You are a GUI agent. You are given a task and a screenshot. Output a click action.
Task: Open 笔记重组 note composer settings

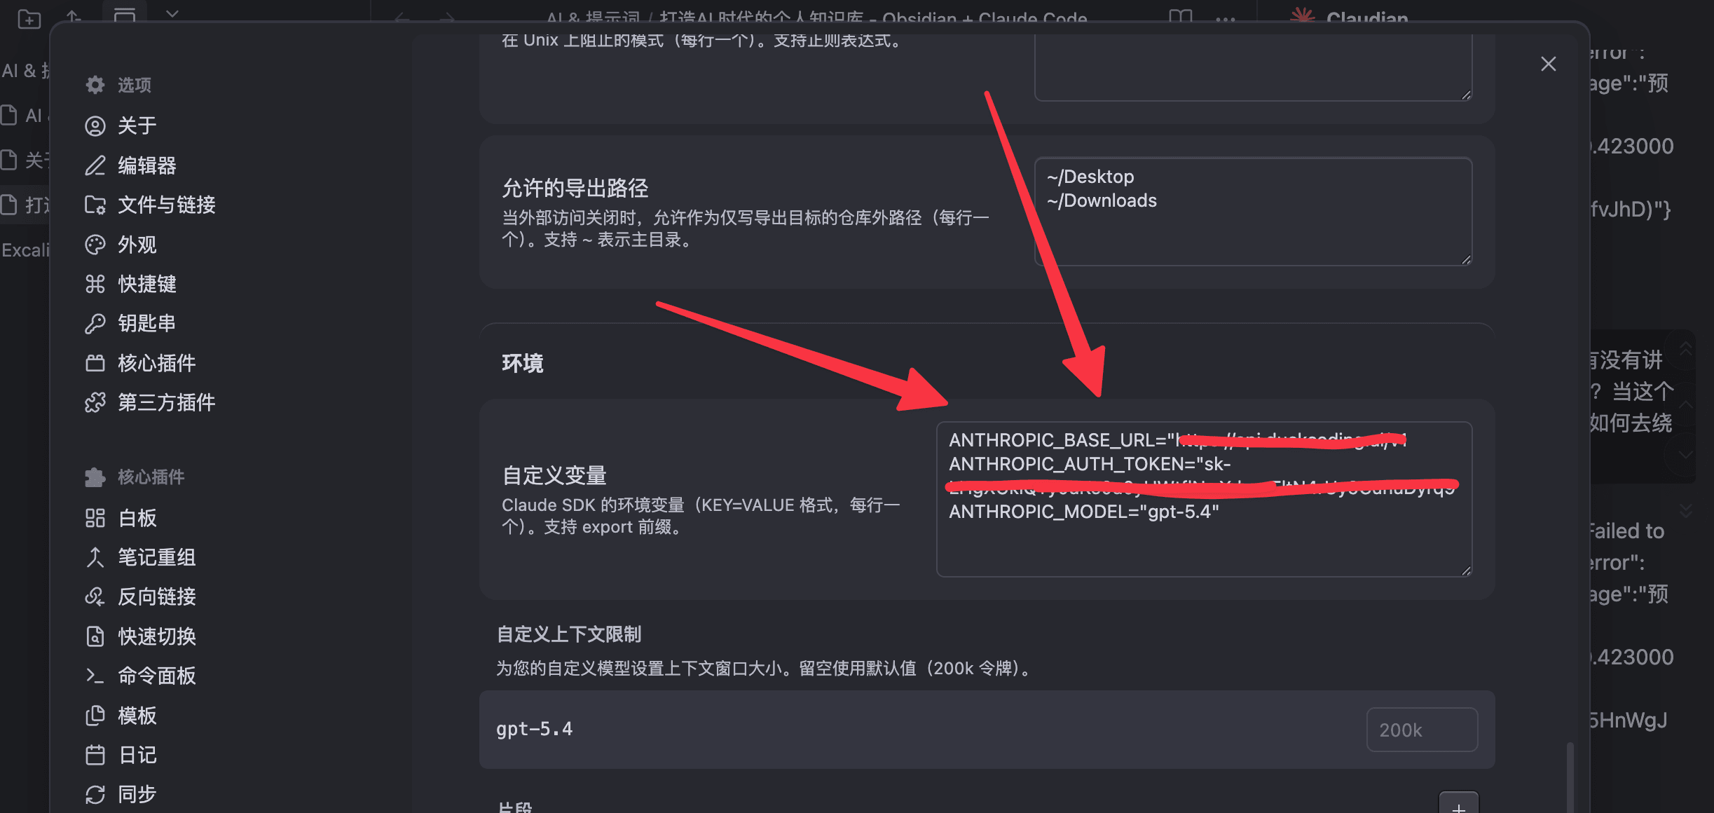[156, 557]
